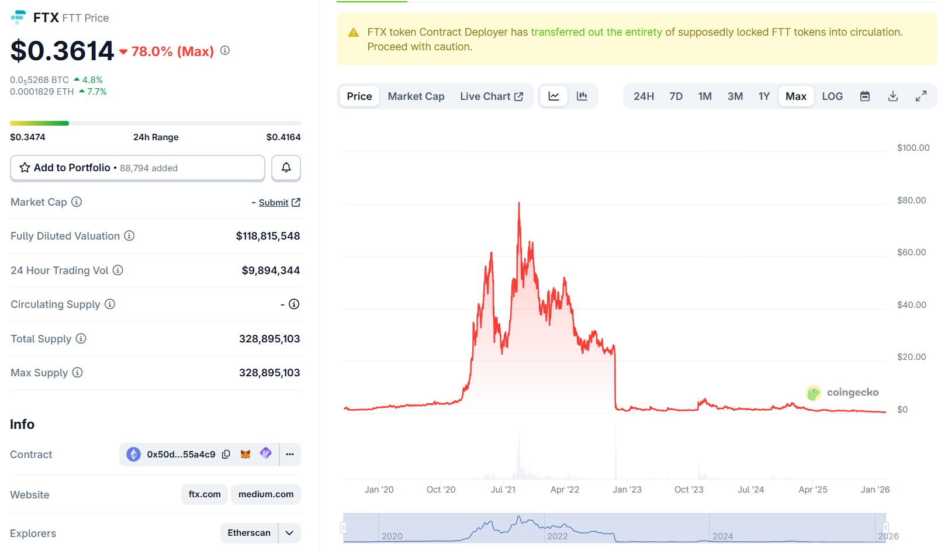Viewport: 941px width, 551px height.
Task: Select the 24H time range
Action: click(644, 96)
